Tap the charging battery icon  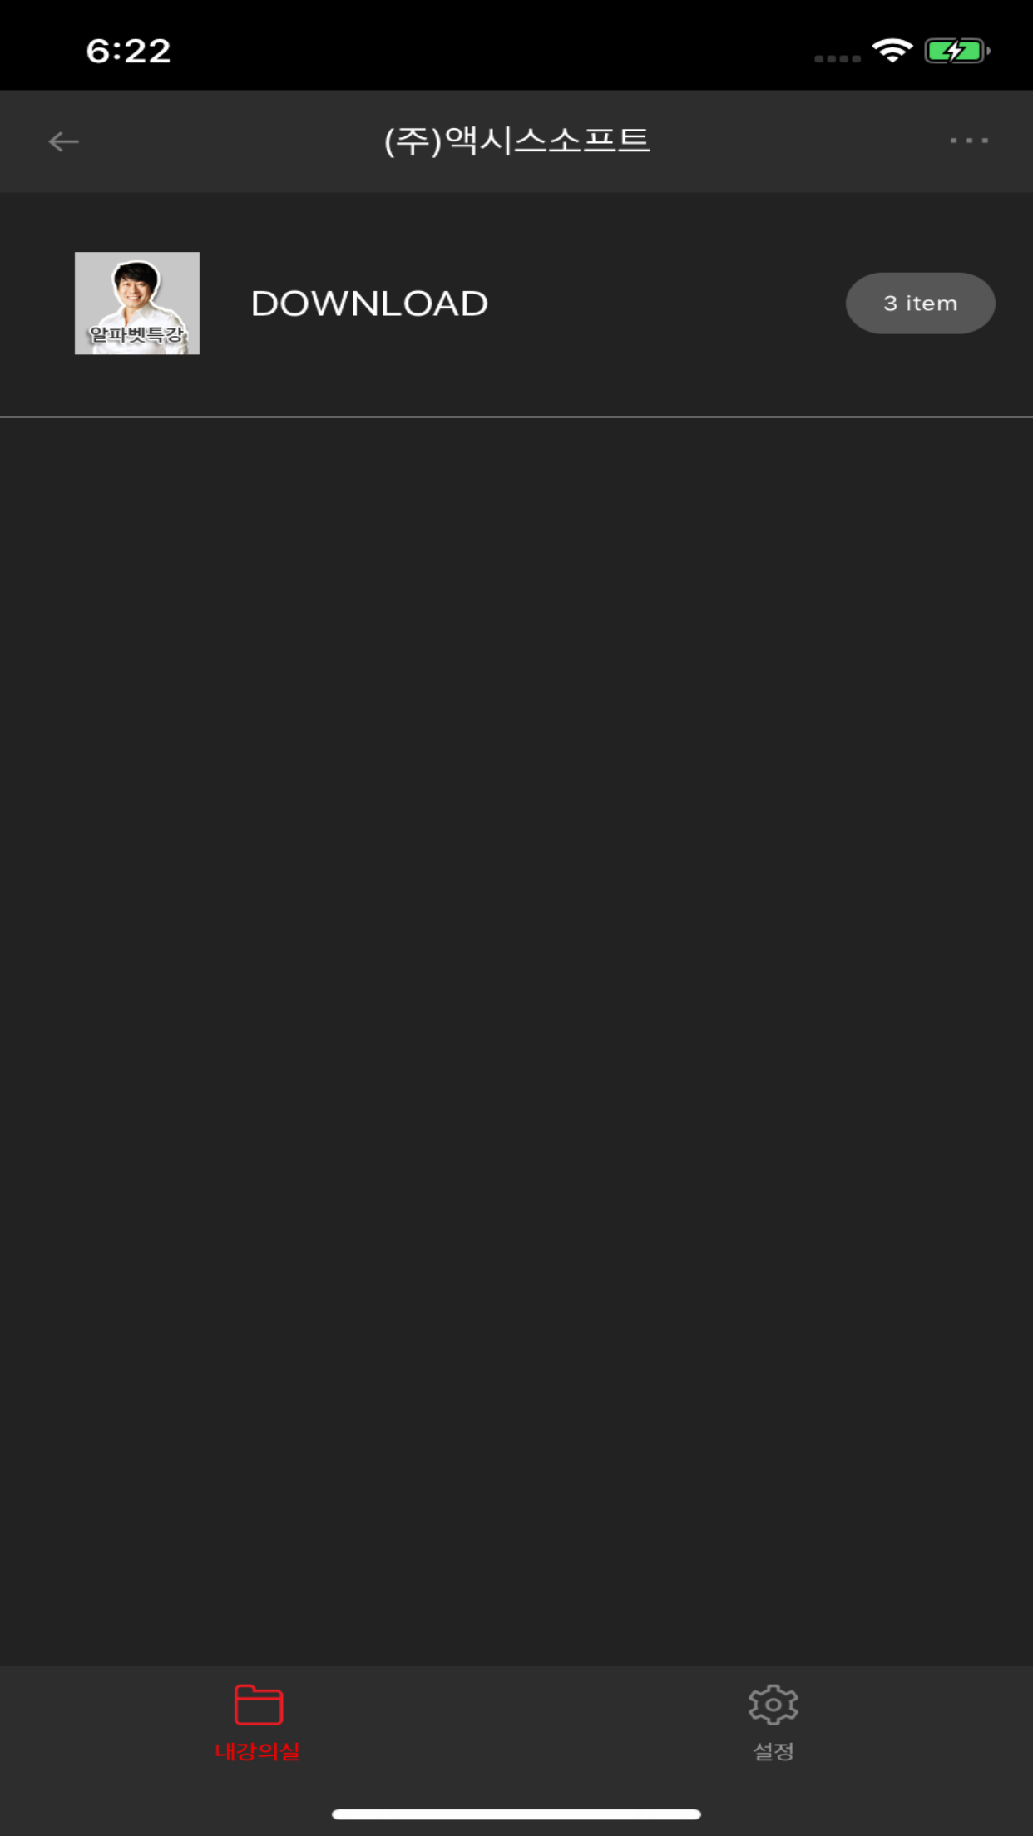[x=957, y=51]
